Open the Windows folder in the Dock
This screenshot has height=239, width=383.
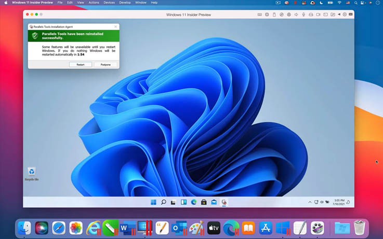342,228
